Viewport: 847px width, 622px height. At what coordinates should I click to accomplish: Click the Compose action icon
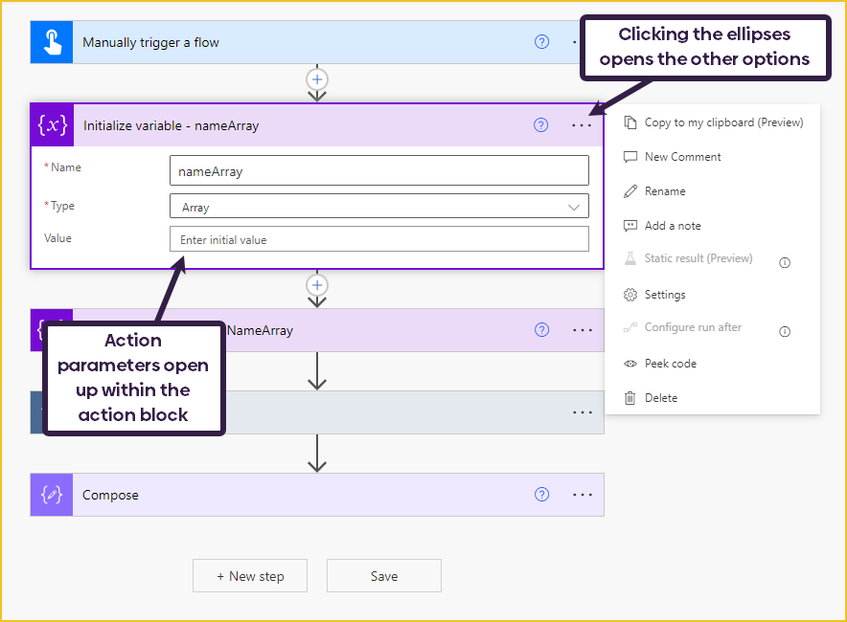[52, 495]
